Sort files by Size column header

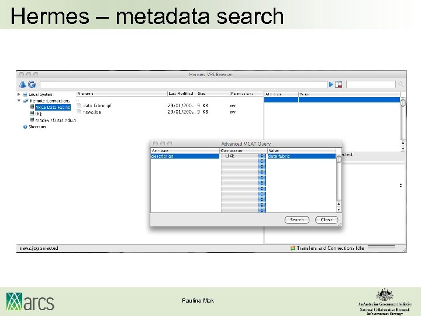tap(213, 94)
